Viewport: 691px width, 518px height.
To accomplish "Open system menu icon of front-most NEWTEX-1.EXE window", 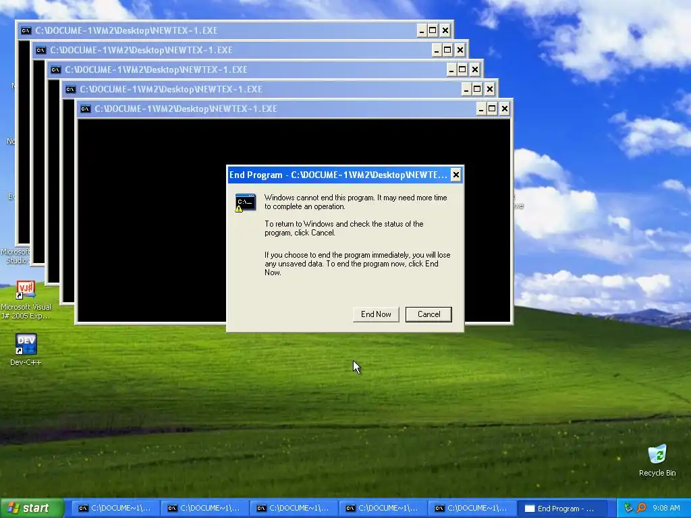I will point(86,109).
